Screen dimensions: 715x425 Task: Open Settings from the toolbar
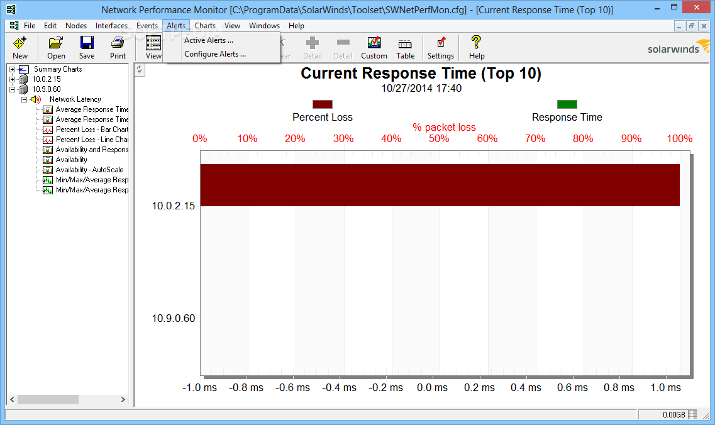(441, 43)
